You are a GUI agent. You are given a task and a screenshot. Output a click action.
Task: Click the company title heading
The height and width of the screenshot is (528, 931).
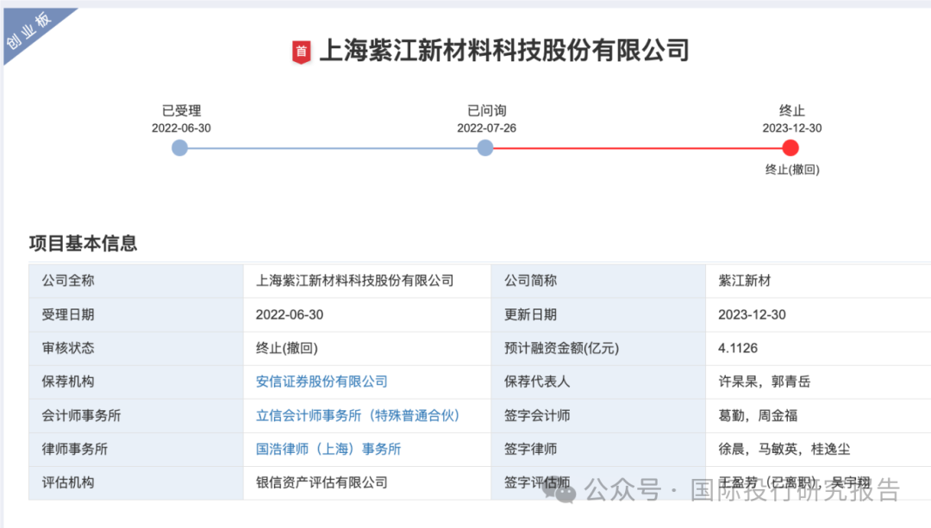point(504,51)
